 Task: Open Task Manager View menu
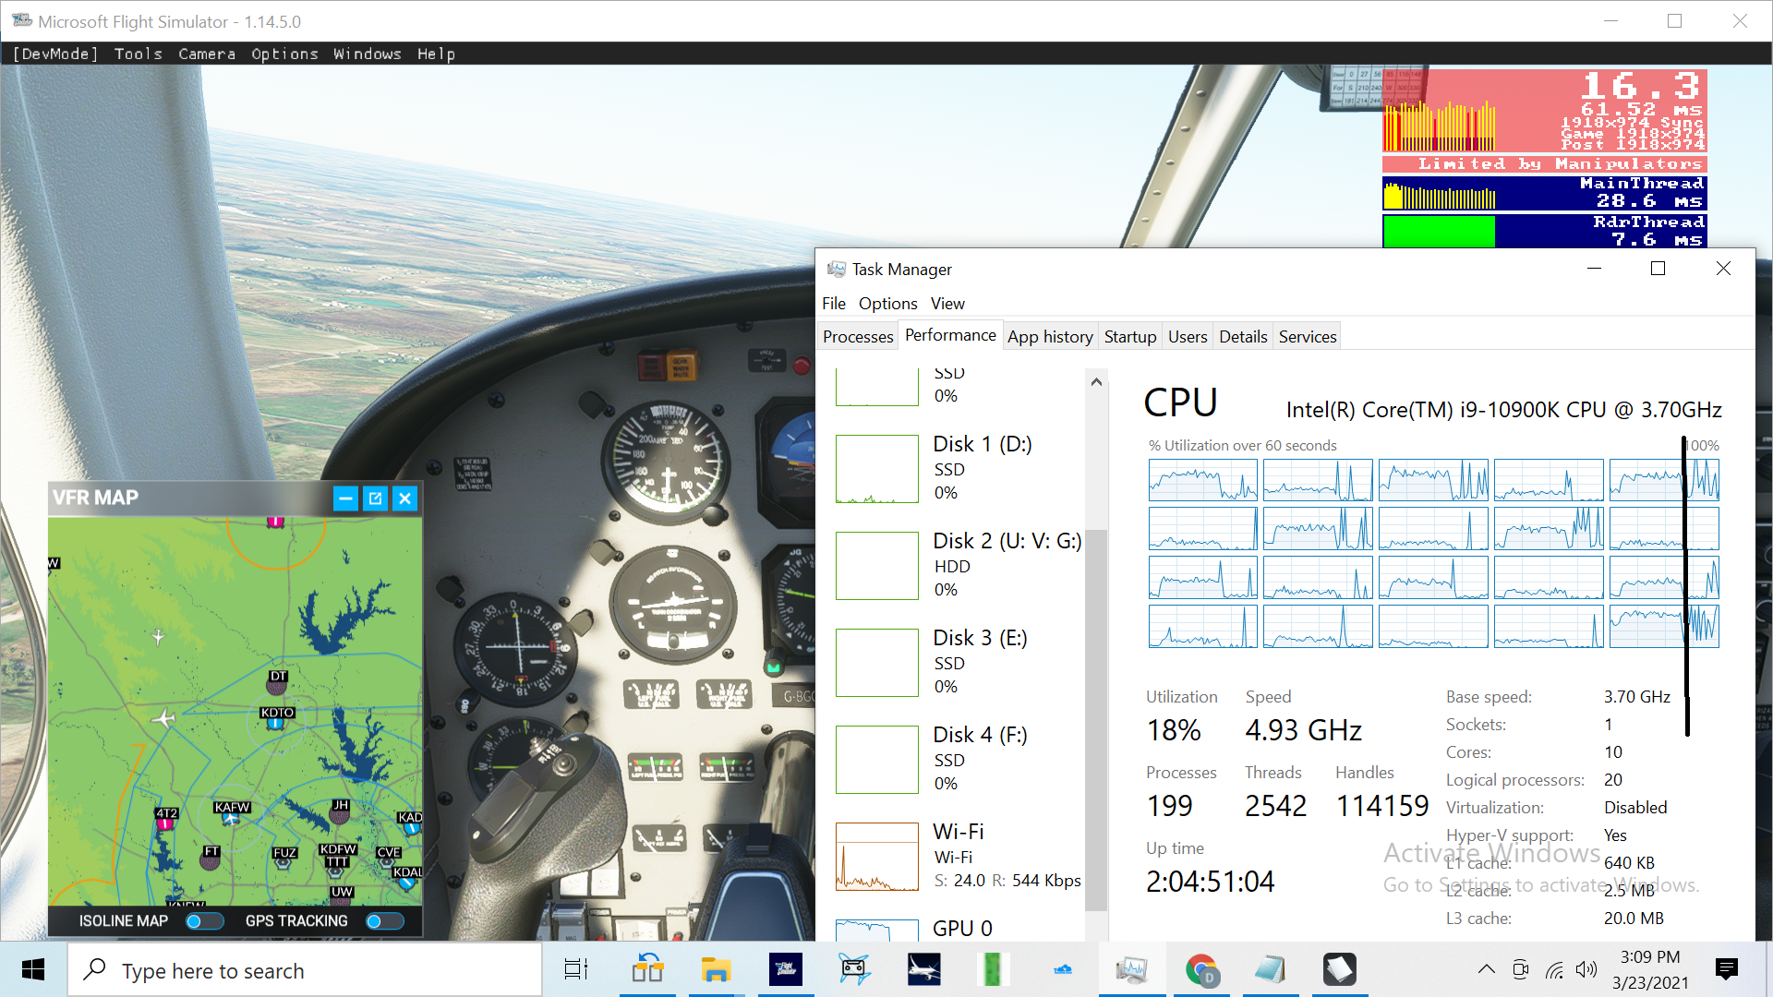click(x=947, y=303)
